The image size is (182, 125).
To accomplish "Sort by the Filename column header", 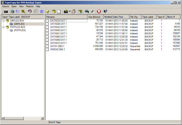I will 66,17.
